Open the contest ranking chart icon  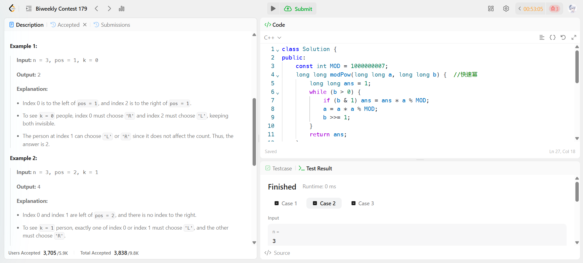coord(122,9)
